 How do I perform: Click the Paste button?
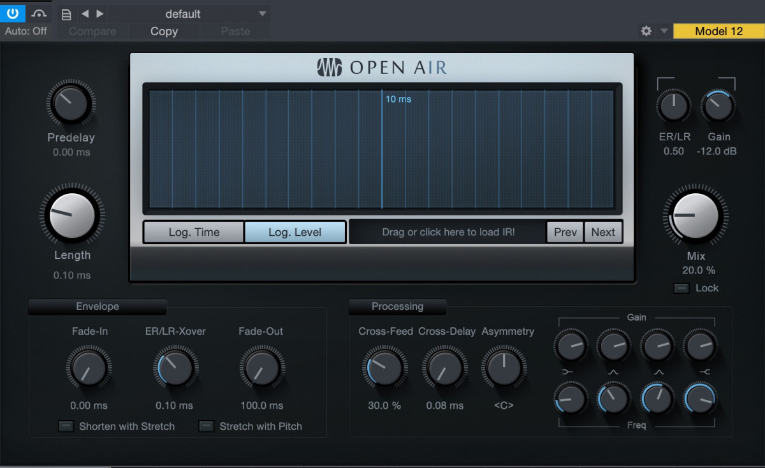[x=235, y=31]
